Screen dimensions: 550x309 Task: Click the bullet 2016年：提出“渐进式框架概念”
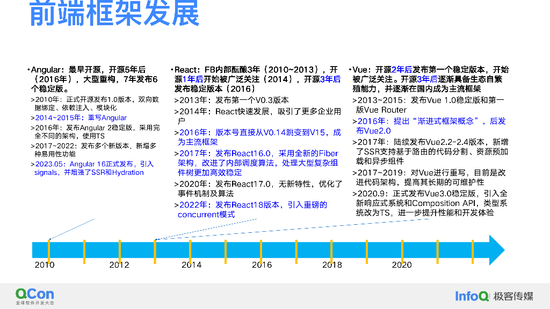coord(429,126)
